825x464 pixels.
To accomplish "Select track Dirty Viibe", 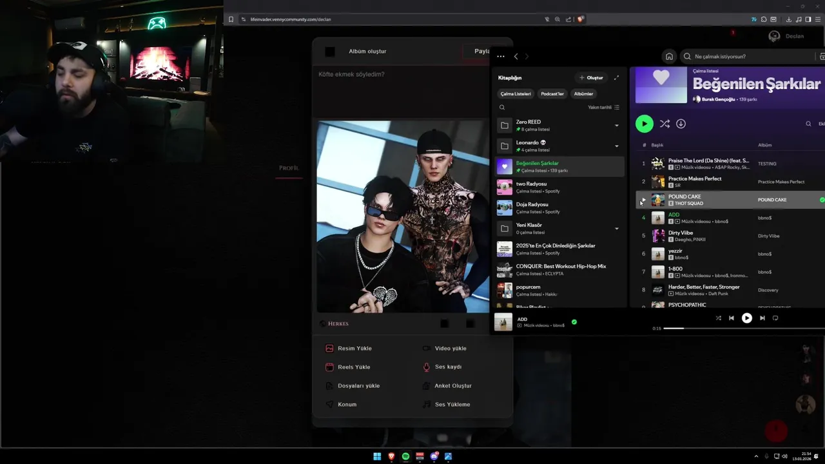I will 730,236.
